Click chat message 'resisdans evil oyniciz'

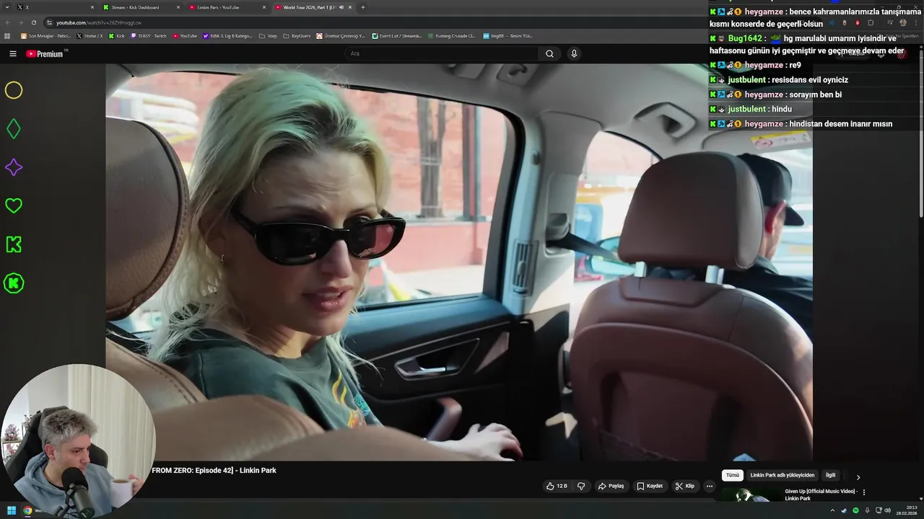tap(810, 80)
